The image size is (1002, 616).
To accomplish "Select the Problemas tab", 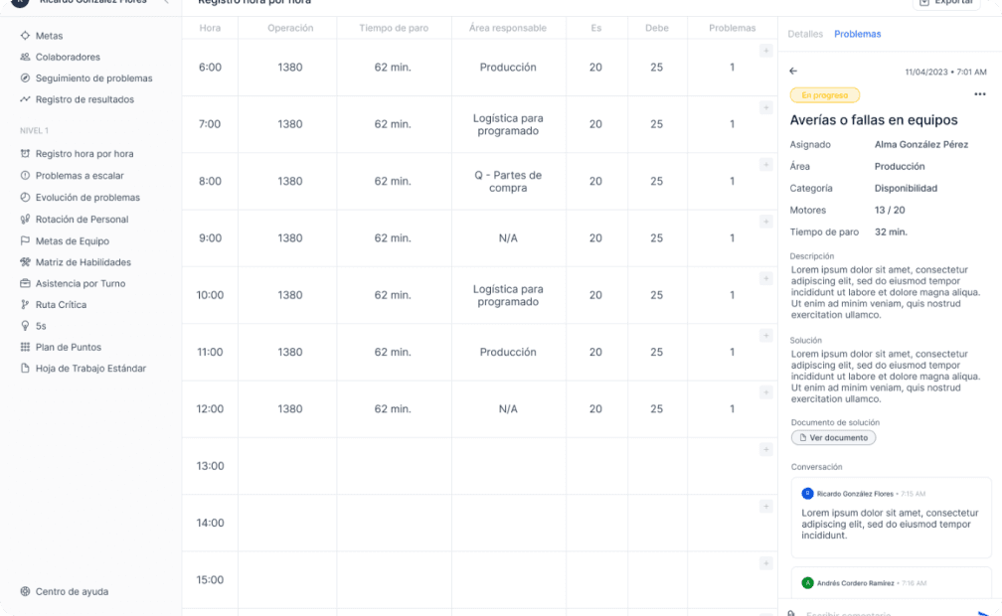I will 857,34.
